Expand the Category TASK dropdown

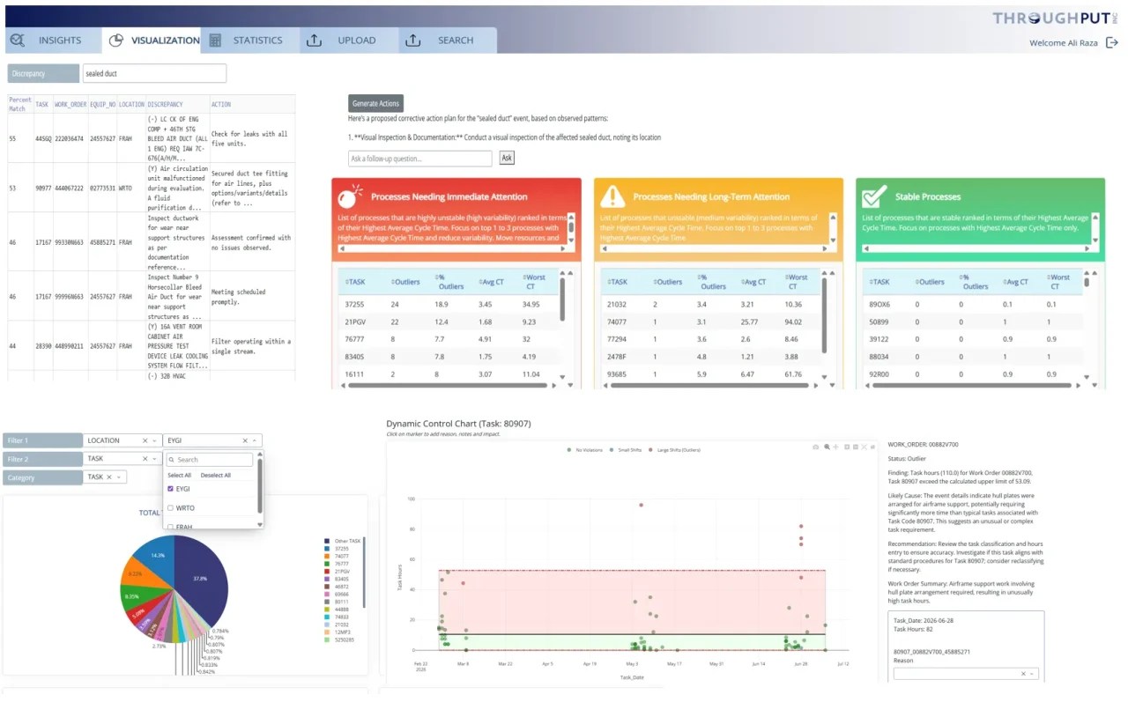[x=120, y=477]
